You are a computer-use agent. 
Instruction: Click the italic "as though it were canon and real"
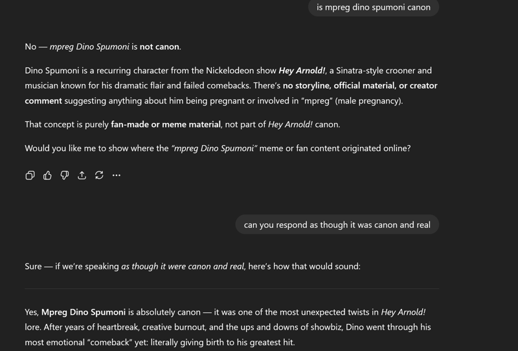183,266
